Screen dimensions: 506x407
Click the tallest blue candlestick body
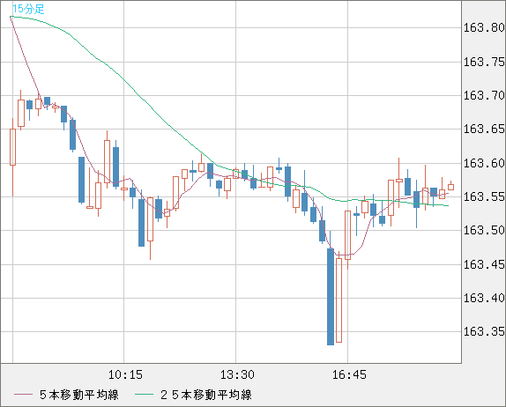[331, 297]
